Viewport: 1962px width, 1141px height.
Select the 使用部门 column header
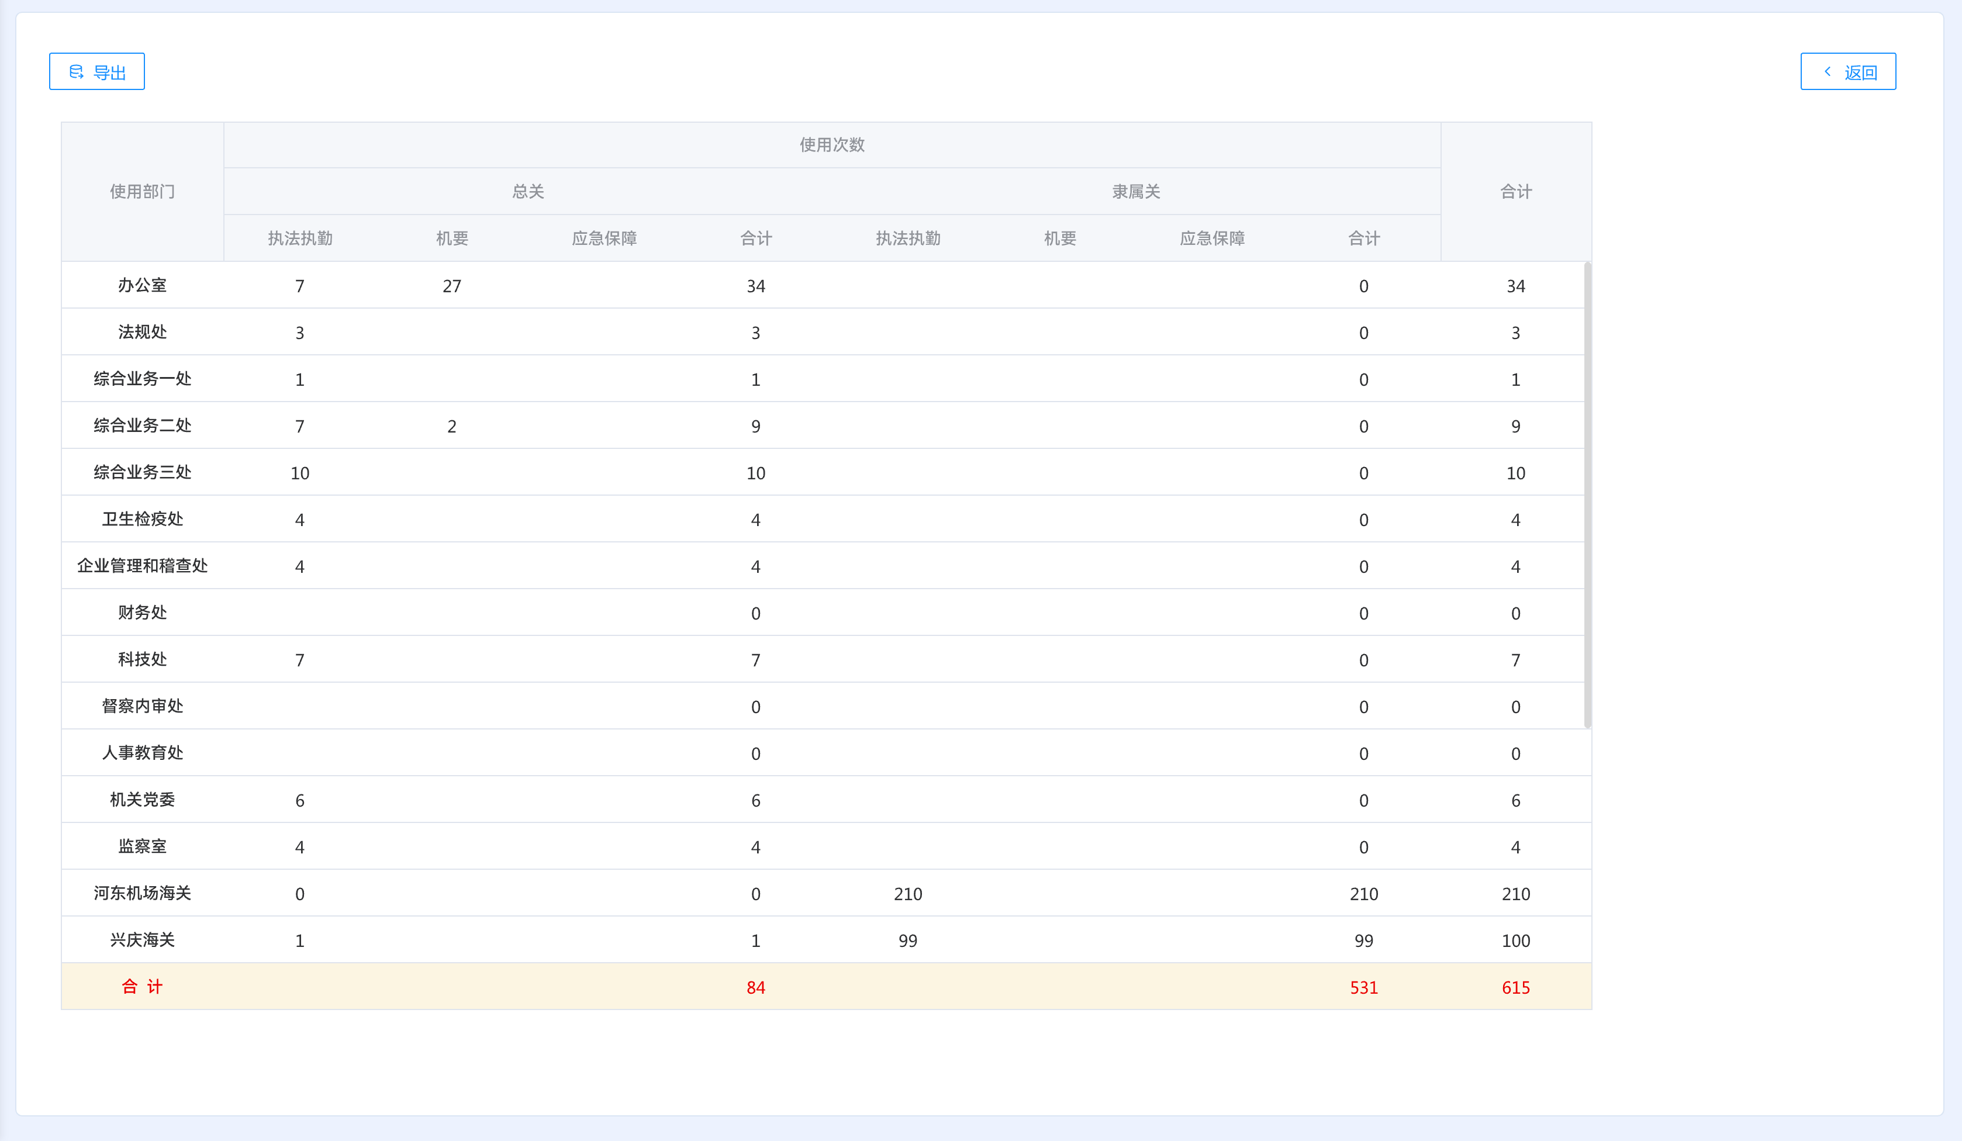141,192
